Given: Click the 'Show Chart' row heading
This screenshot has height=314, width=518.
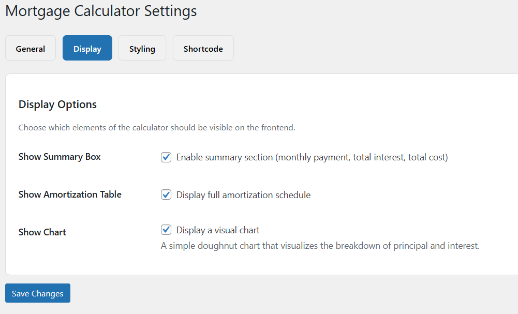Looking at the screenshot, I should tap(42, 232).
